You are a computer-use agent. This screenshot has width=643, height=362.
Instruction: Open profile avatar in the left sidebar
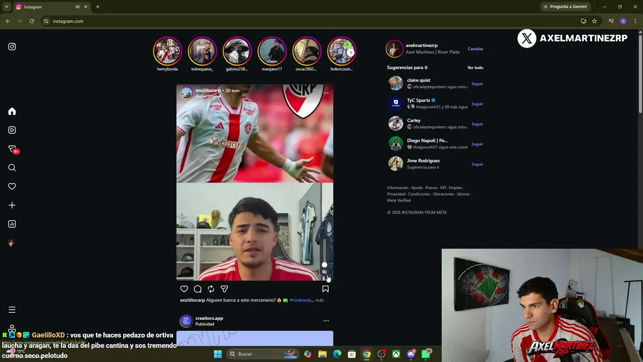coord(12,243)
